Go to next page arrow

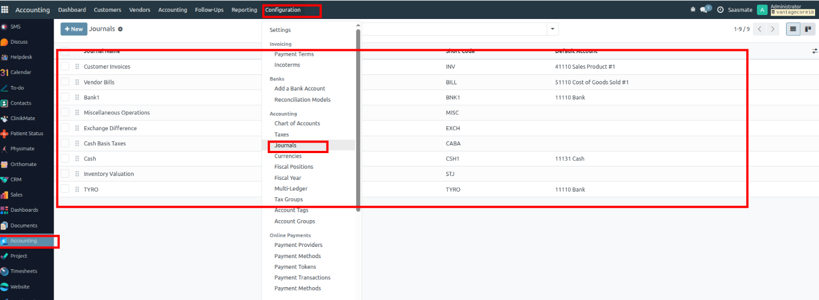click(773, 29)
